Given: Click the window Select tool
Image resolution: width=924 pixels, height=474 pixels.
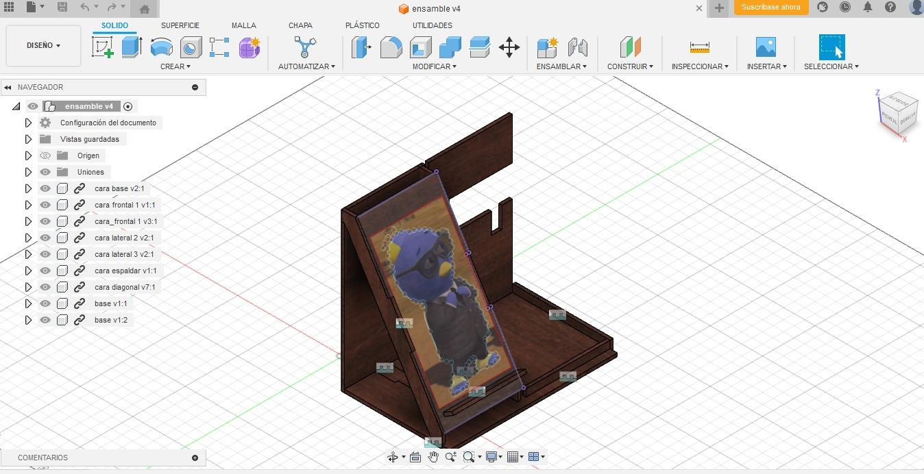Looking at the screenshot, I should pos(831,47).
